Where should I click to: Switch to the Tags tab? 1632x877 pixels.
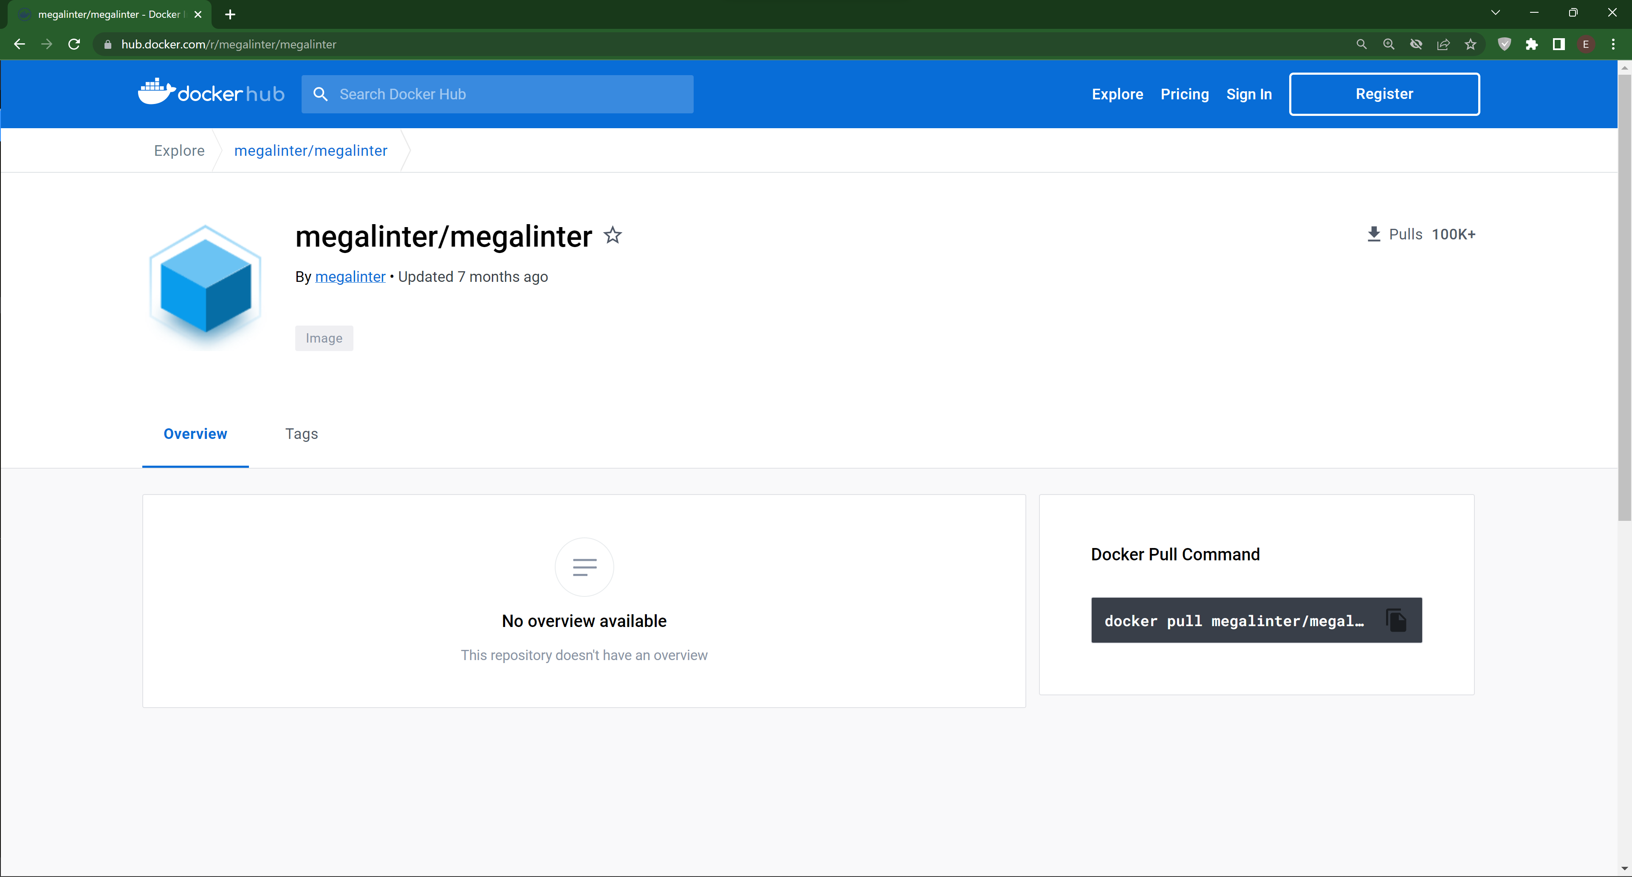pyautogui.click(x=302, y=434)
